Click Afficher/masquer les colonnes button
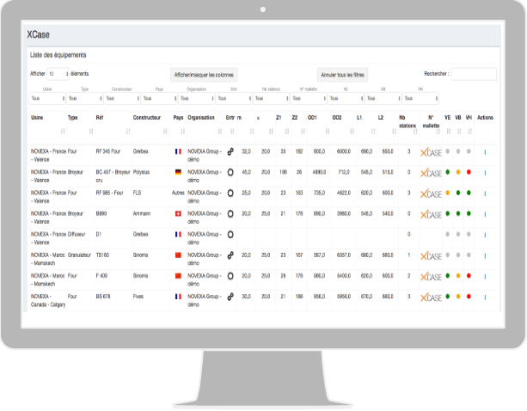The width and height of the screenshot is (527, 411). click(x=204, y=75)
